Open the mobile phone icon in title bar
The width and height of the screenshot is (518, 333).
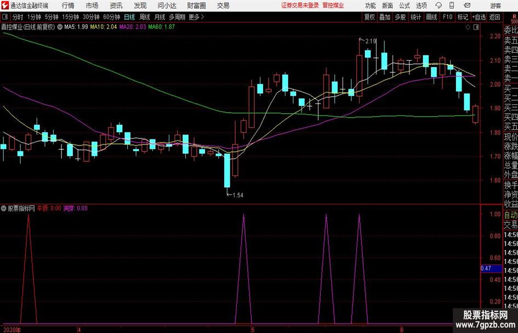[x=452, y=5]
